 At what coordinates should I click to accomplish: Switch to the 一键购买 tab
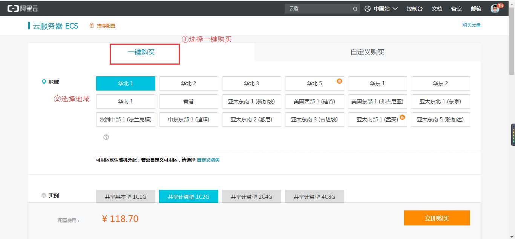tap(141, 52)
